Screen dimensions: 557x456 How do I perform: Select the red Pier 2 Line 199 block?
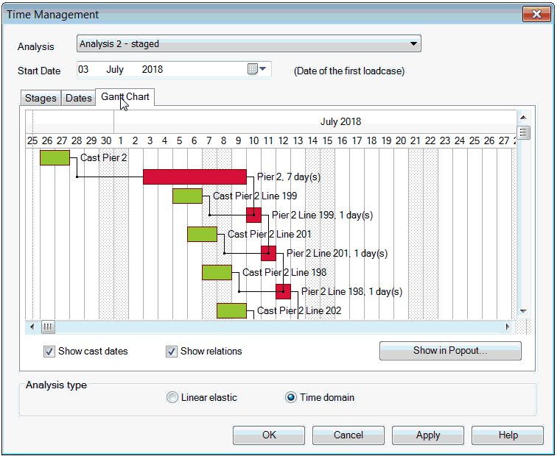click(253, 215)
